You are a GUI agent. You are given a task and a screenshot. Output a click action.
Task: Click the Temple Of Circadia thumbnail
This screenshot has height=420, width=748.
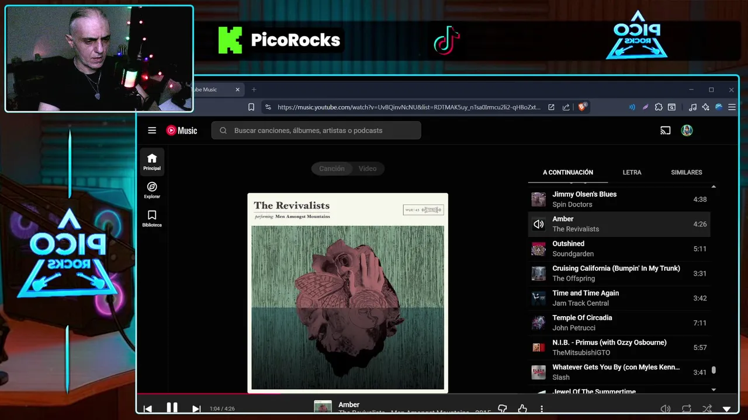click(x=538, y=323)
